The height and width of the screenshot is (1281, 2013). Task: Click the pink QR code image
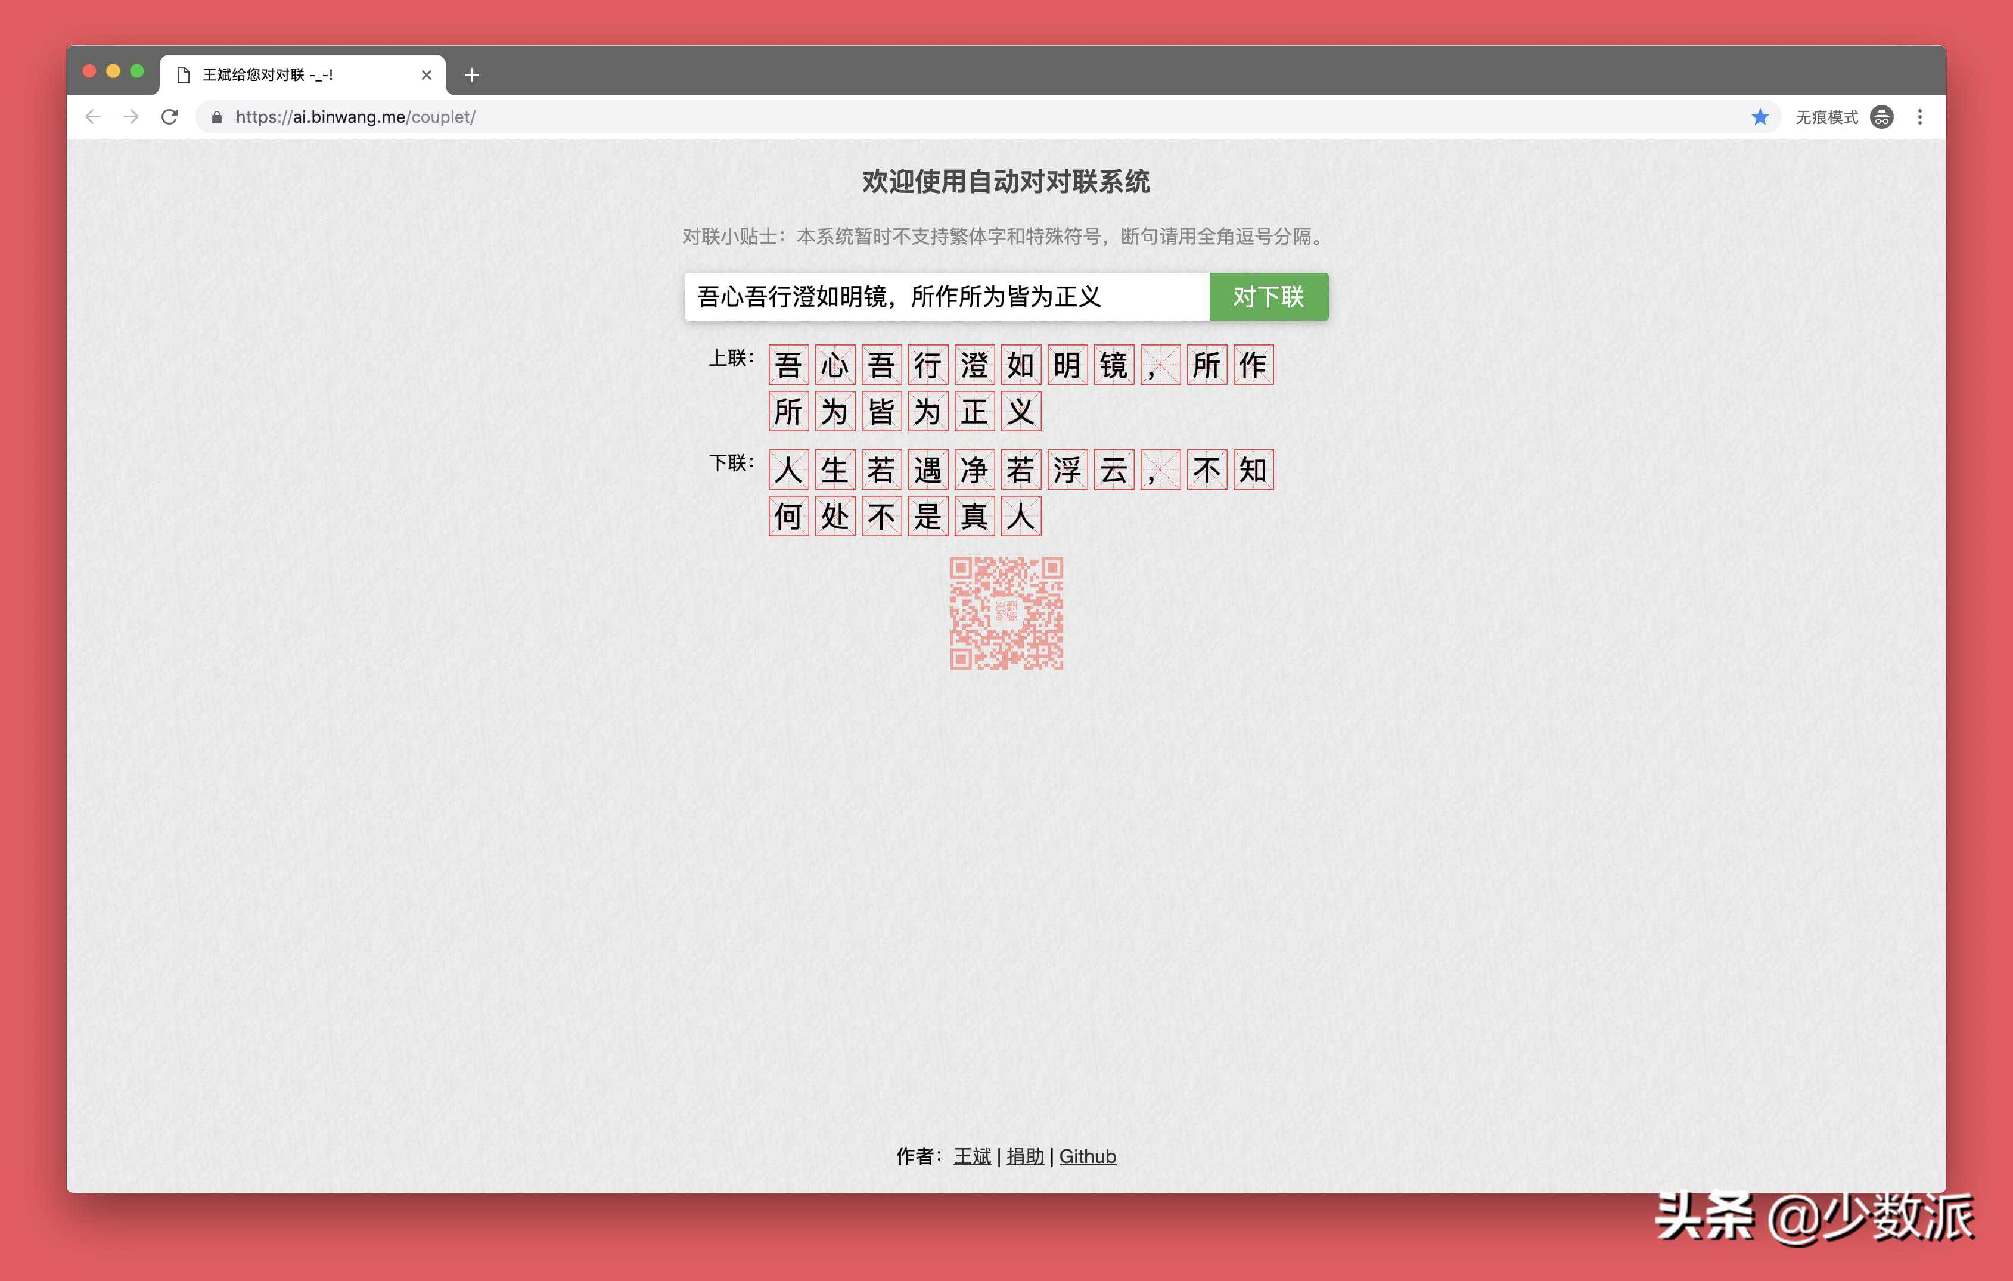(x=1006, y=613)
